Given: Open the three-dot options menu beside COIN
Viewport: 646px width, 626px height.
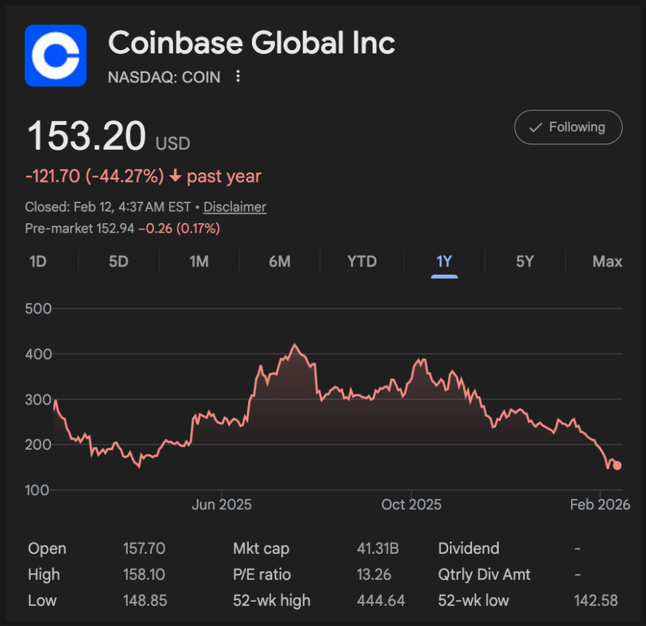Looking at the screenshot, I should pos(237,77).
